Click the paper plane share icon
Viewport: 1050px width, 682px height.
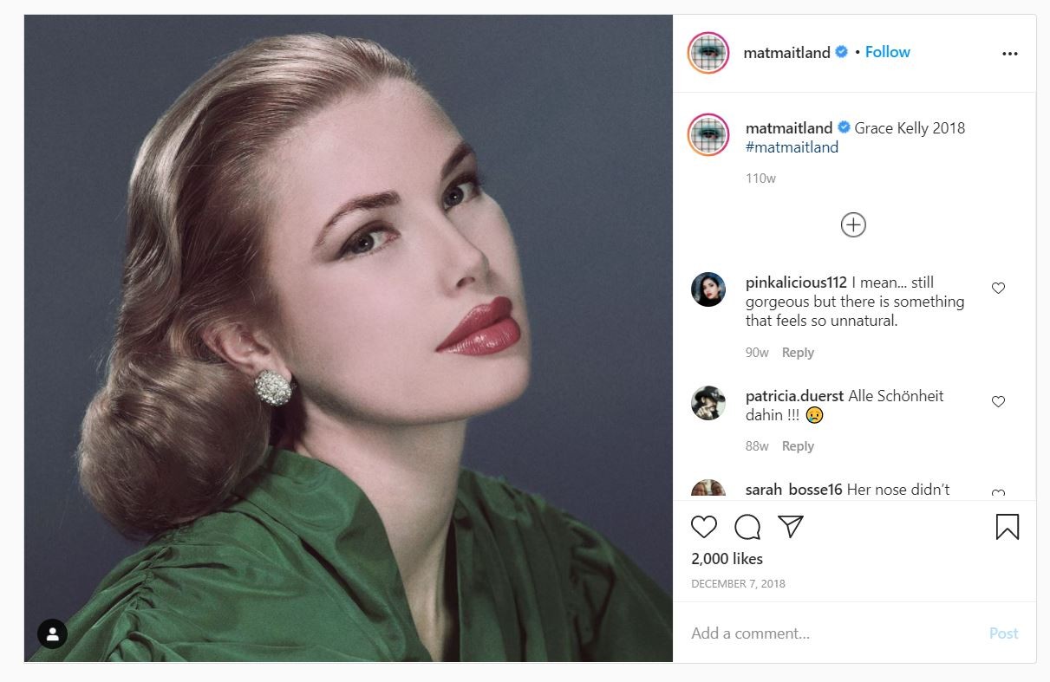point(790,526)
